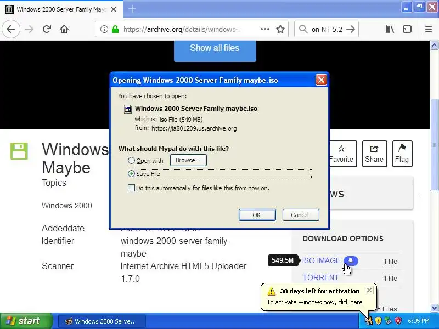Screen dimensions: 439x329
Task: Open the TORRENT download link
Action: 320,277
